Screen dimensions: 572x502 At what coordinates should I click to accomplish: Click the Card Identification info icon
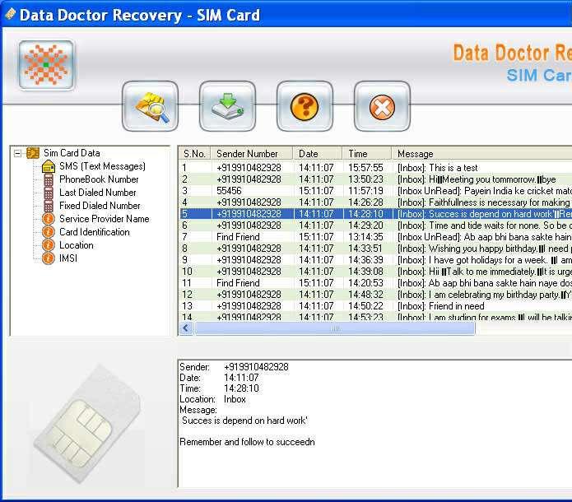point(49,232)
